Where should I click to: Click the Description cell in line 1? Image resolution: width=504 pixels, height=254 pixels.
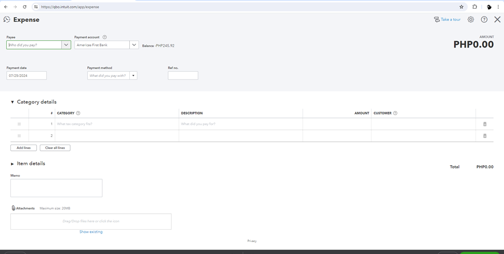pyautogui.click(x=241, y=124)
